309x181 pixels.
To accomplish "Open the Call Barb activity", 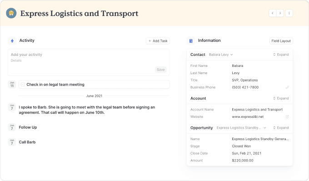I will [27, 142].
